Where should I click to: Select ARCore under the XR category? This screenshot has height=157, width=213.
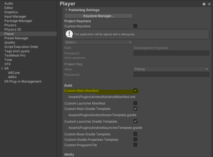pos(14,73)
